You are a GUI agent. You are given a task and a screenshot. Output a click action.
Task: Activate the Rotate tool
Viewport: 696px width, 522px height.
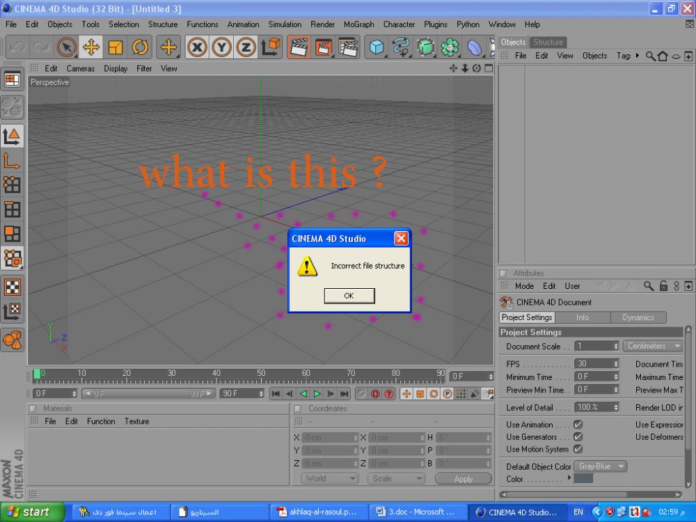140,47
